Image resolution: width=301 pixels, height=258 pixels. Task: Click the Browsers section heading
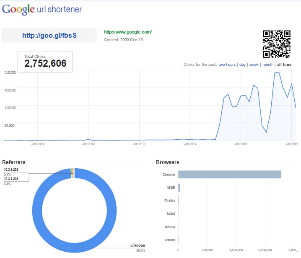coord(168,162)
